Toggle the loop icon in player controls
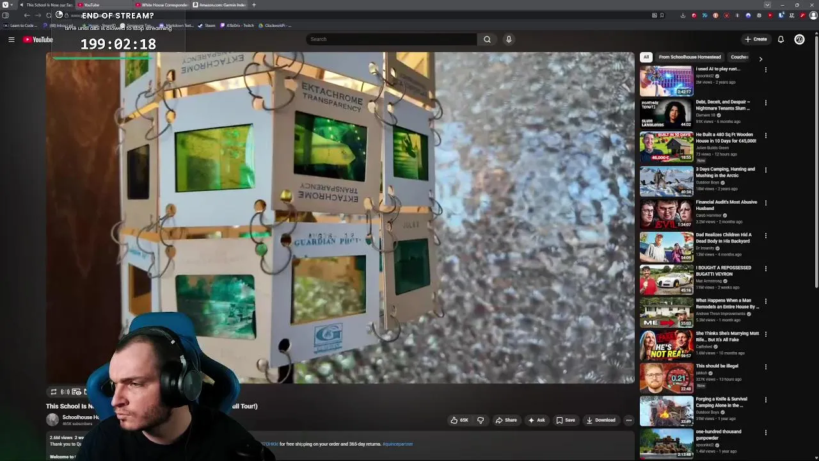Screen dimensions: 819x461 [x=54, y=392]
